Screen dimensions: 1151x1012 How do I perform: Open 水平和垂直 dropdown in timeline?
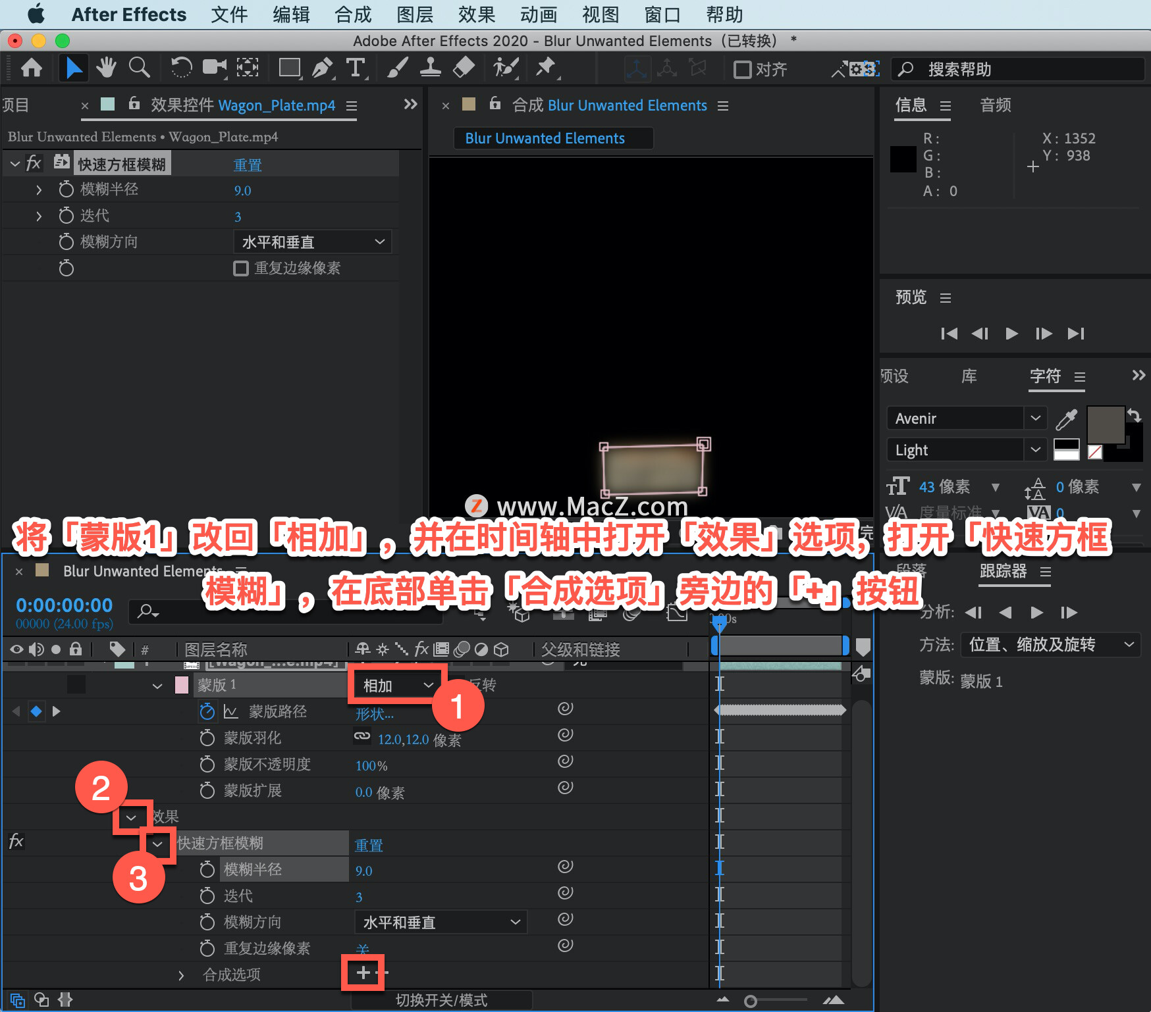(x=441, y=923)
